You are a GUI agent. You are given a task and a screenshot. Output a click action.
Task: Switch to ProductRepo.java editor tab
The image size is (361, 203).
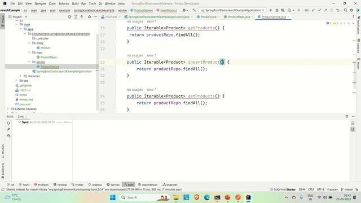tap(239, 17)
